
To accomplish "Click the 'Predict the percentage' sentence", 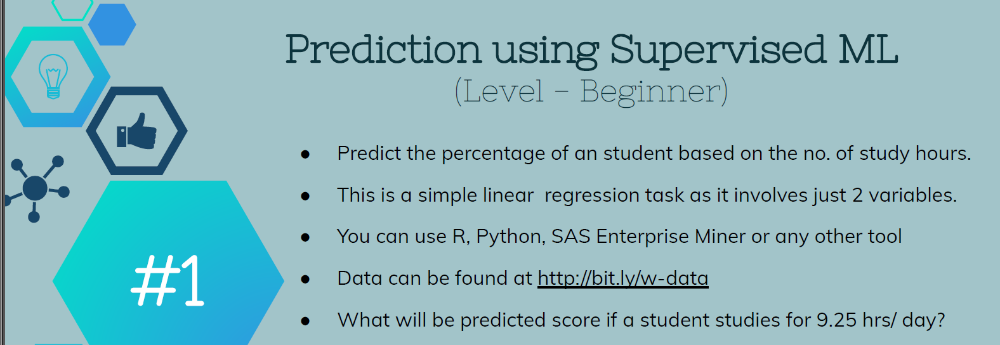I will (x=654, y=153).
